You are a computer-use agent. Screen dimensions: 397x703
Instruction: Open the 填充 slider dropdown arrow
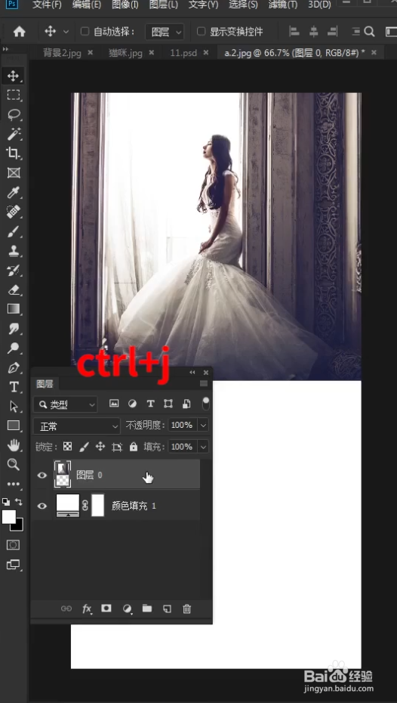coord(204,447)
